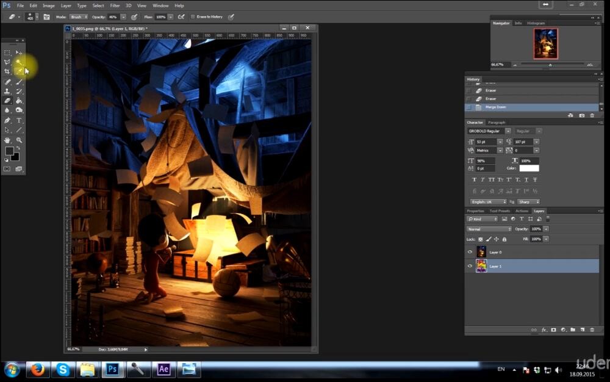Reset default foreground and background colors

(x=6, y=160)
